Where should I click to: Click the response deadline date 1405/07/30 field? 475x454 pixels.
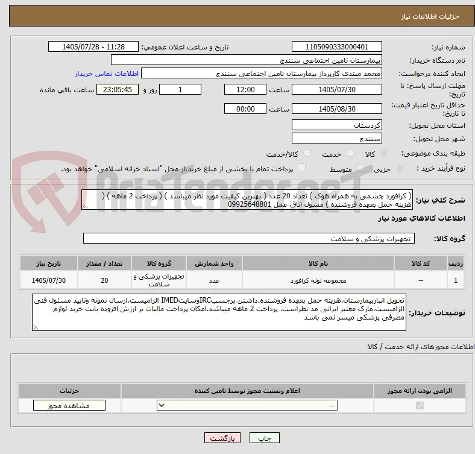click(336, 89)
